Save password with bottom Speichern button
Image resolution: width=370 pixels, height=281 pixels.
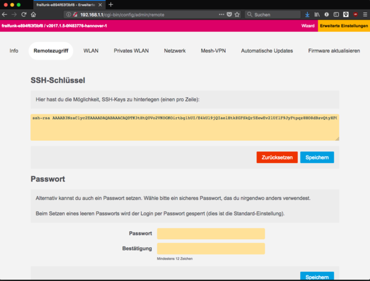[x=317, y=276]
